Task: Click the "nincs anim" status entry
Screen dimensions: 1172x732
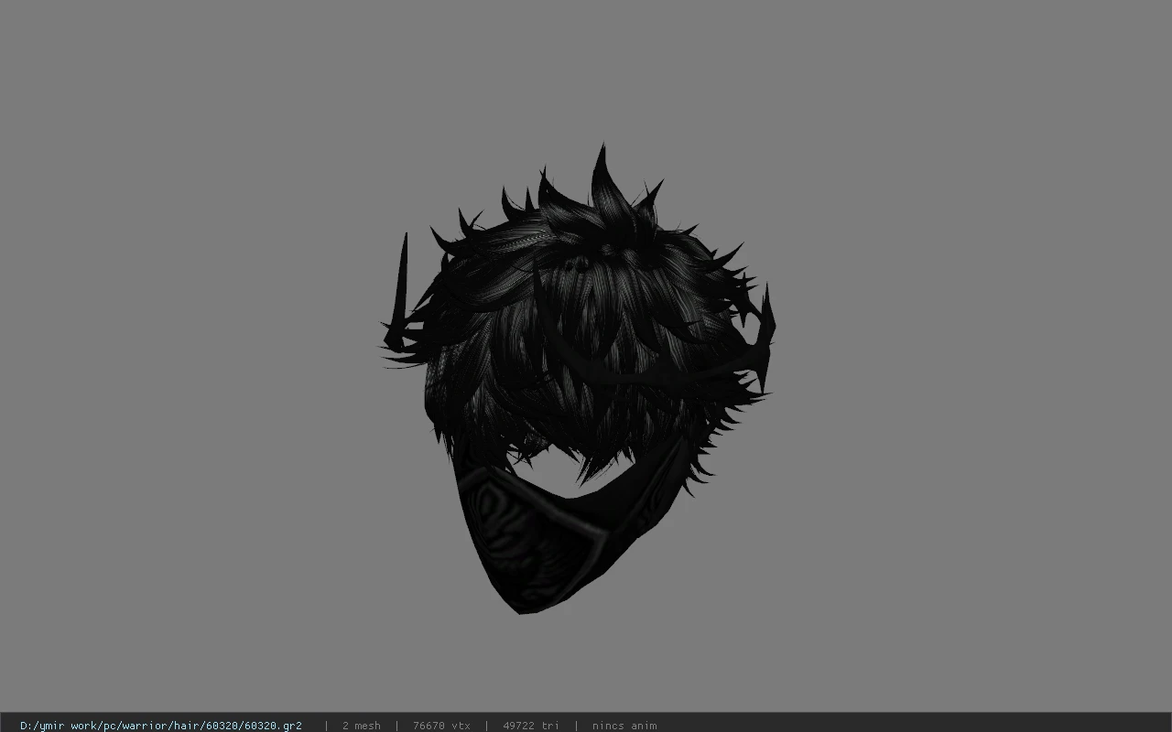Action: (x=624, y=726)
